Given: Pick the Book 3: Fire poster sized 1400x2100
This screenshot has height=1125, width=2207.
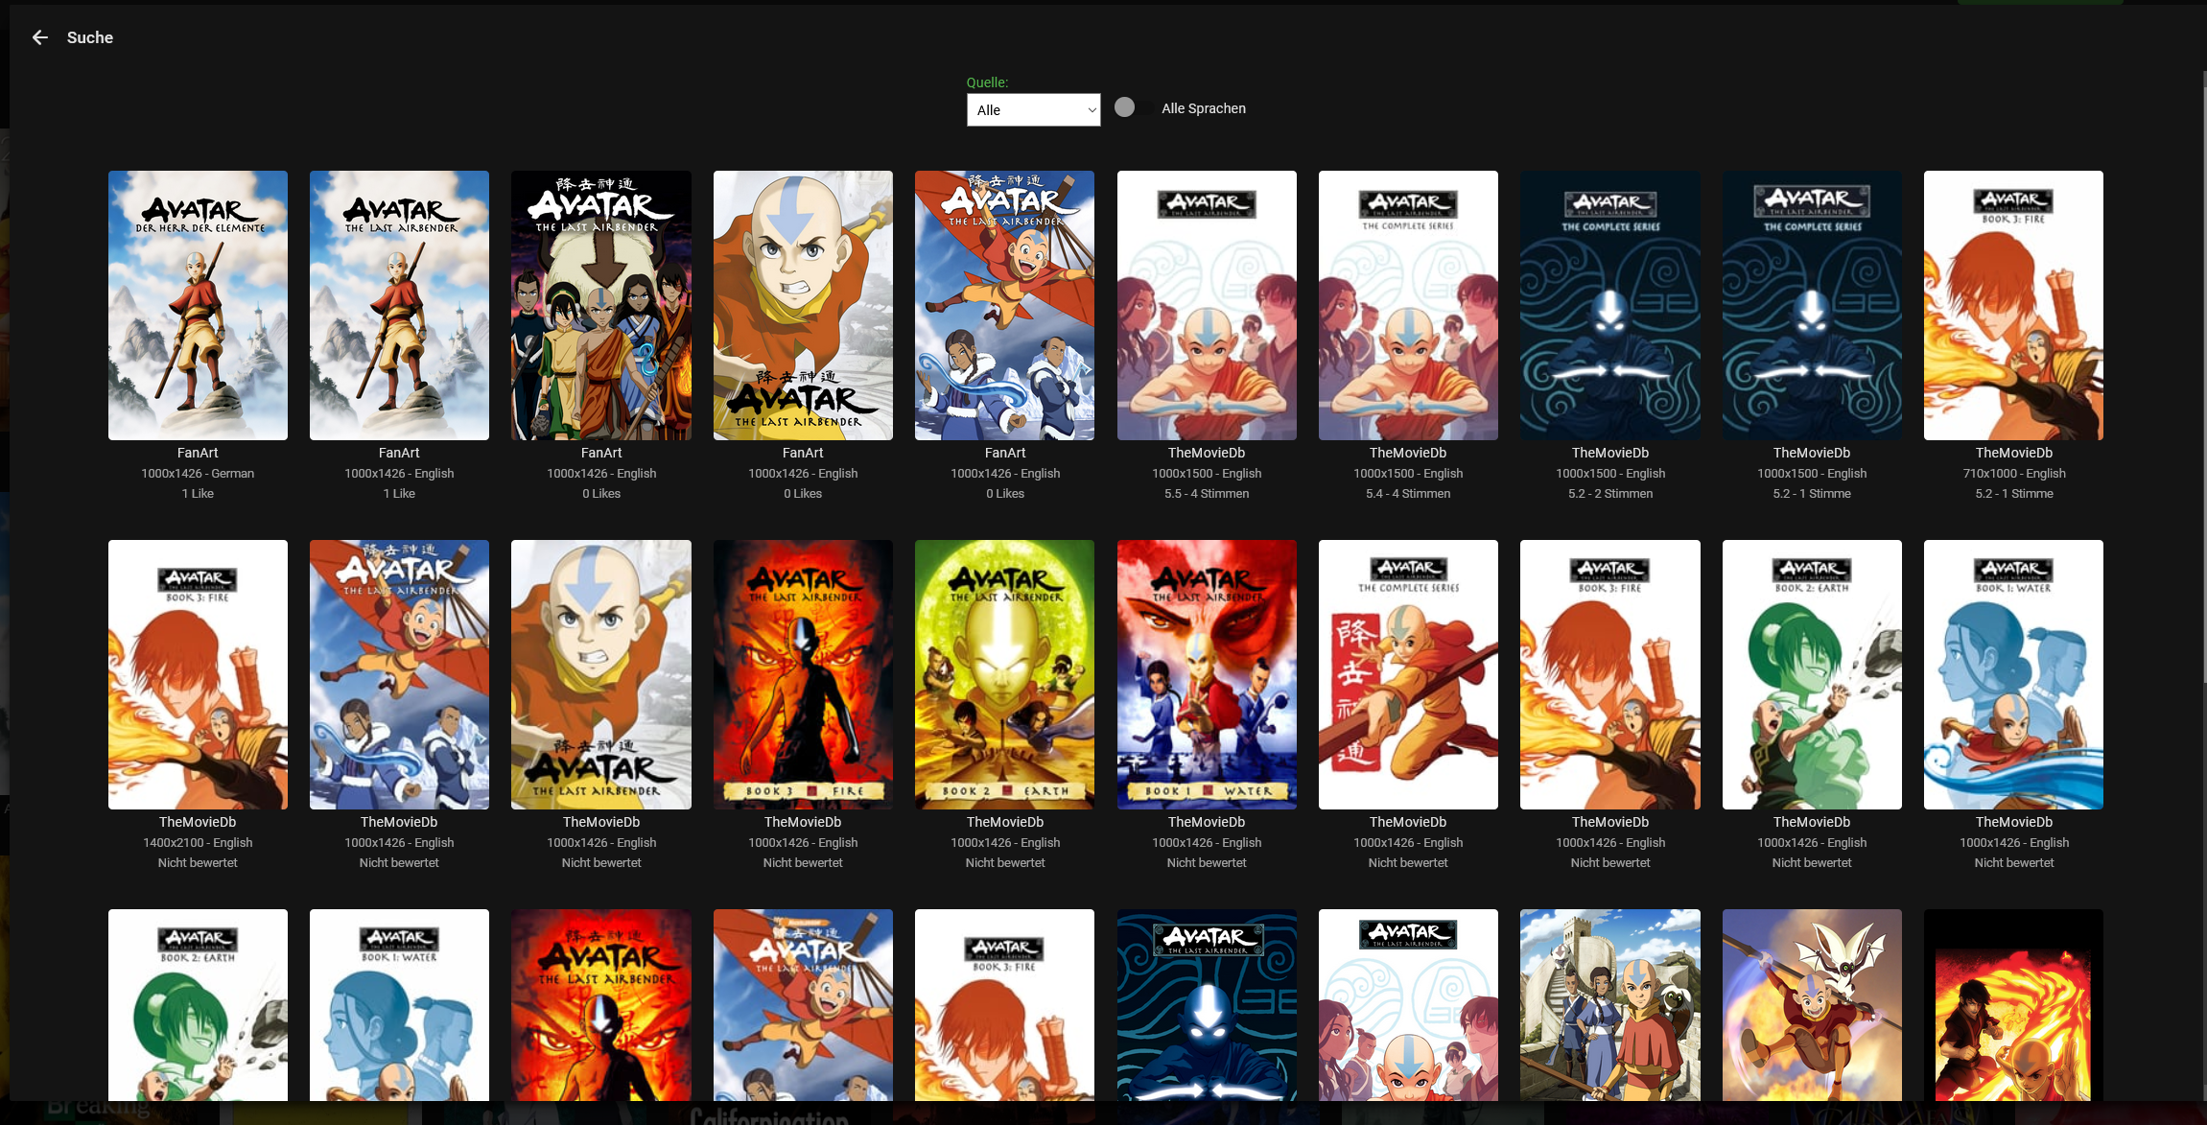Looking at the screenshot, I should [198, 674].
